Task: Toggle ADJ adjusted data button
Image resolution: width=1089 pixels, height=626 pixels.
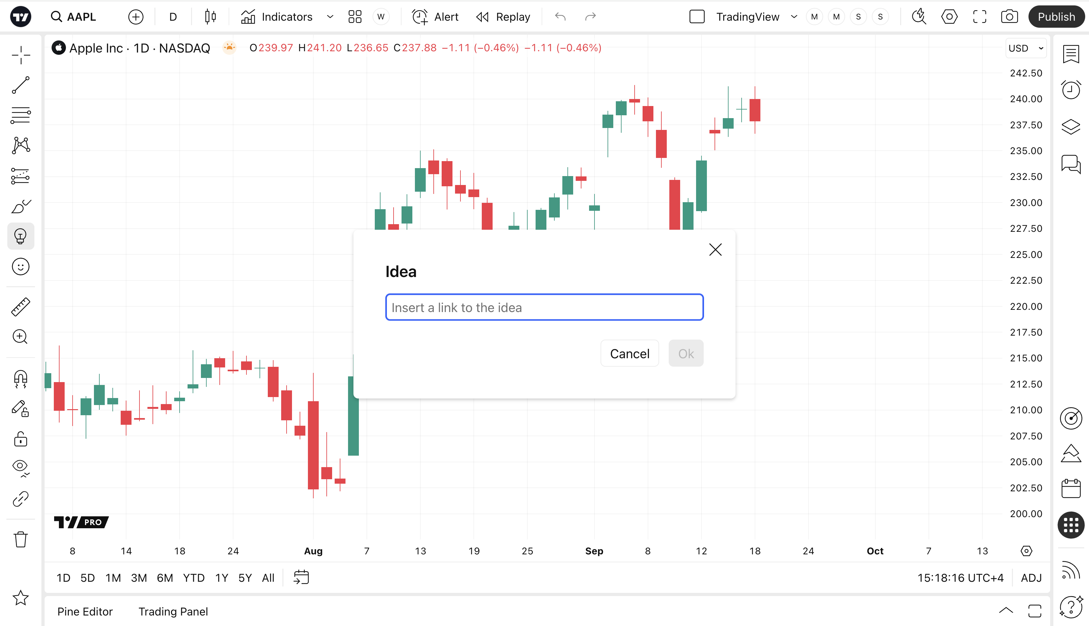Action: 1031,578
